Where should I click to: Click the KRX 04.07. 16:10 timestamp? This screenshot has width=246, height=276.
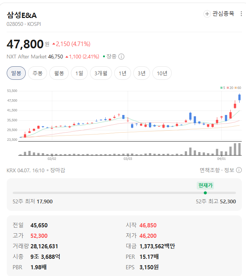tap(25, 170)
